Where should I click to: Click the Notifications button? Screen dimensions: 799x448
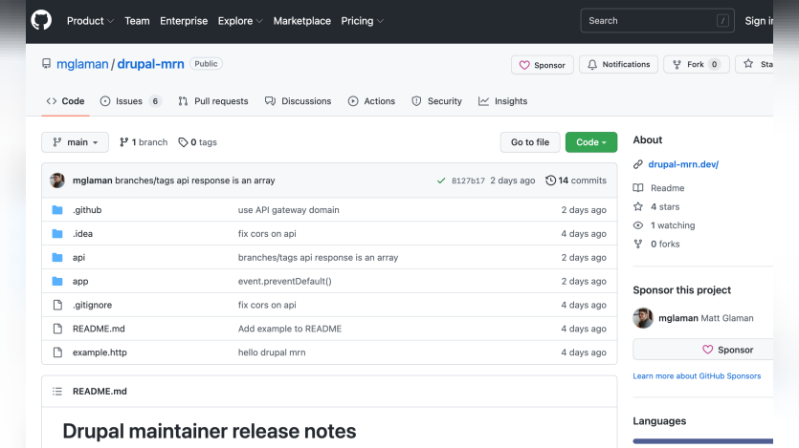[x=618, y=65]
